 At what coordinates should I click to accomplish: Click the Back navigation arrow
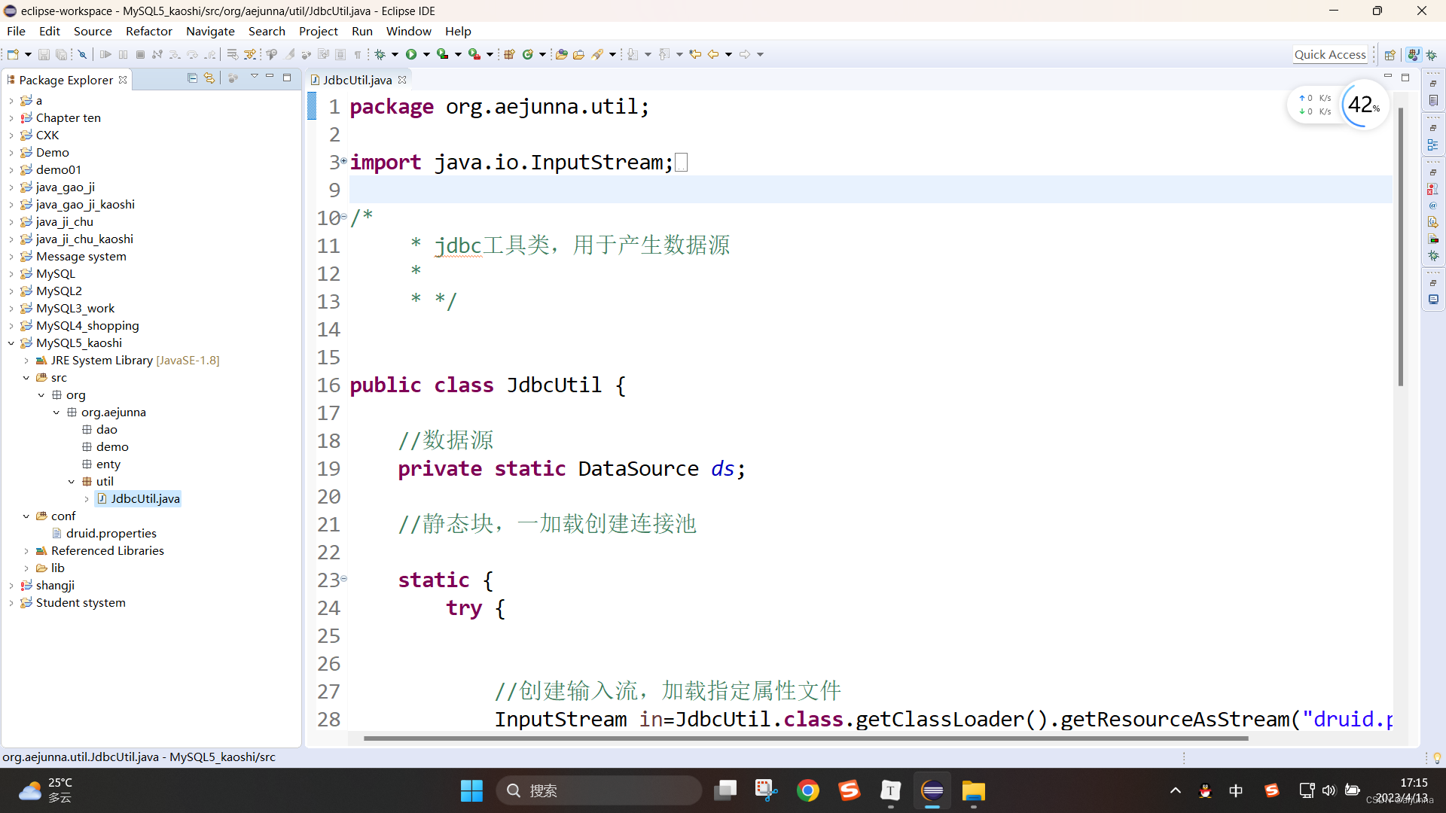tap(713, 54)
